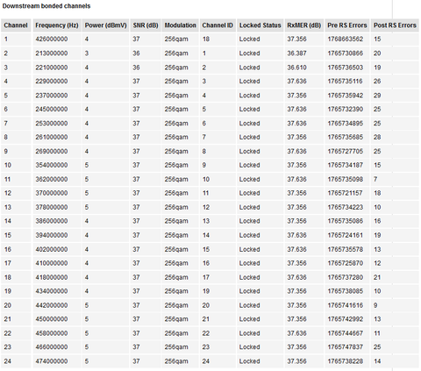This screenshot has width=421, height=371.
Task: Click Pre RS Errors value 1765724161
Action: click(x=345, y=235)
